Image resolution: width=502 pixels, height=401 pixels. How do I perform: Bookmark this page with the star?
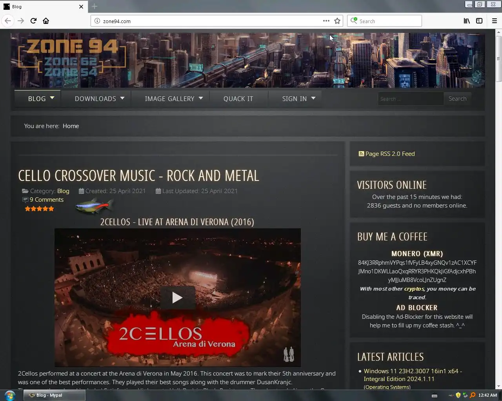[337, 21]
